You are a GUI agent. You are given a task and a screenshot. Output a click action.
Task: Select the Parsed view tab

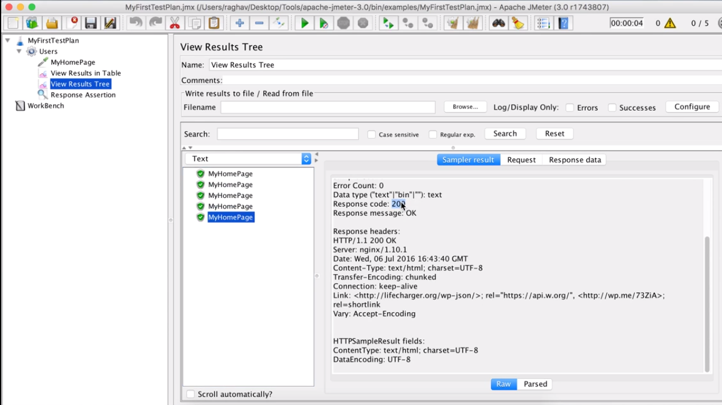click(535, 384)
